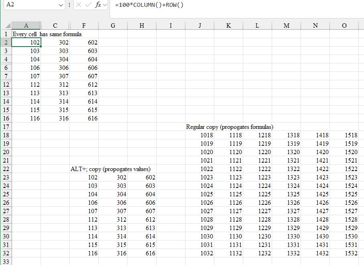Select column M header
The image size is (364, 265).
(287, 26)
